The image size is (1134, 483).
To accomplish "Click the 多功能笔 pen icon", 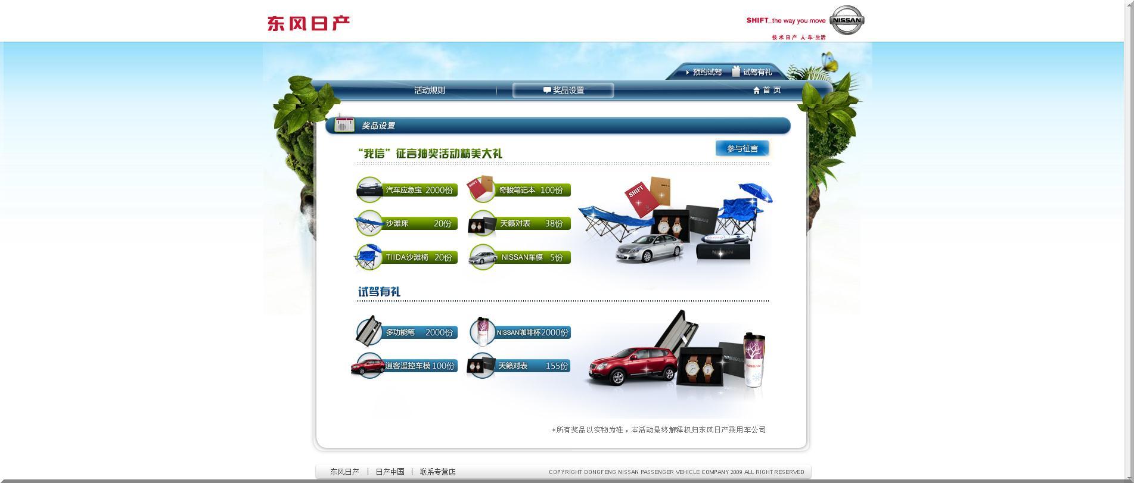I will 369,331.
